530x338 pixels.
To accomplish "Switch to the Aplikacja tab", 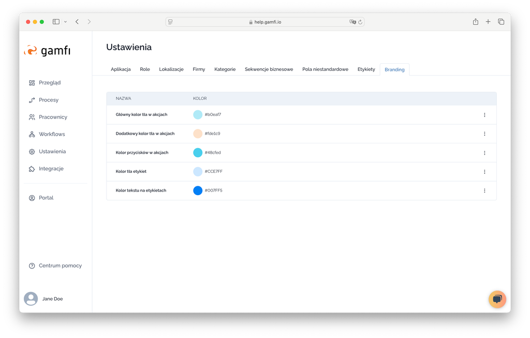I will (121, 69).
